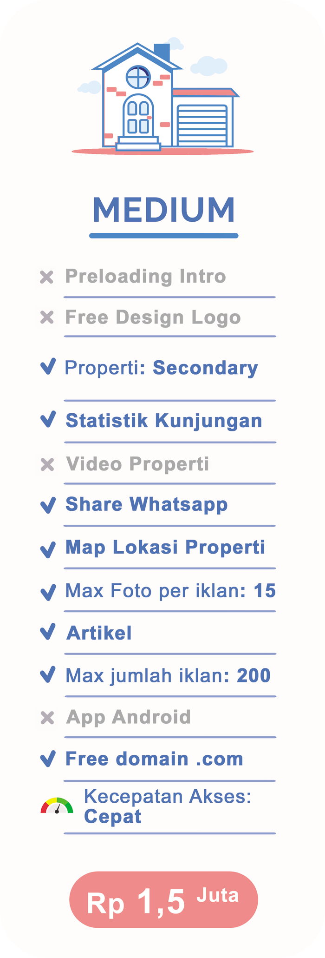Viewport: 325px width, 958px height.
Task: Click the house illustration icon
Action: pyautogui.click(x=162, y=99)
